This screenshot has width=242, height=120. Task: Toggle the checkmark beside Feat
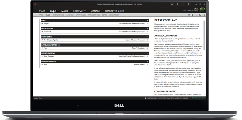click(42, 48)
